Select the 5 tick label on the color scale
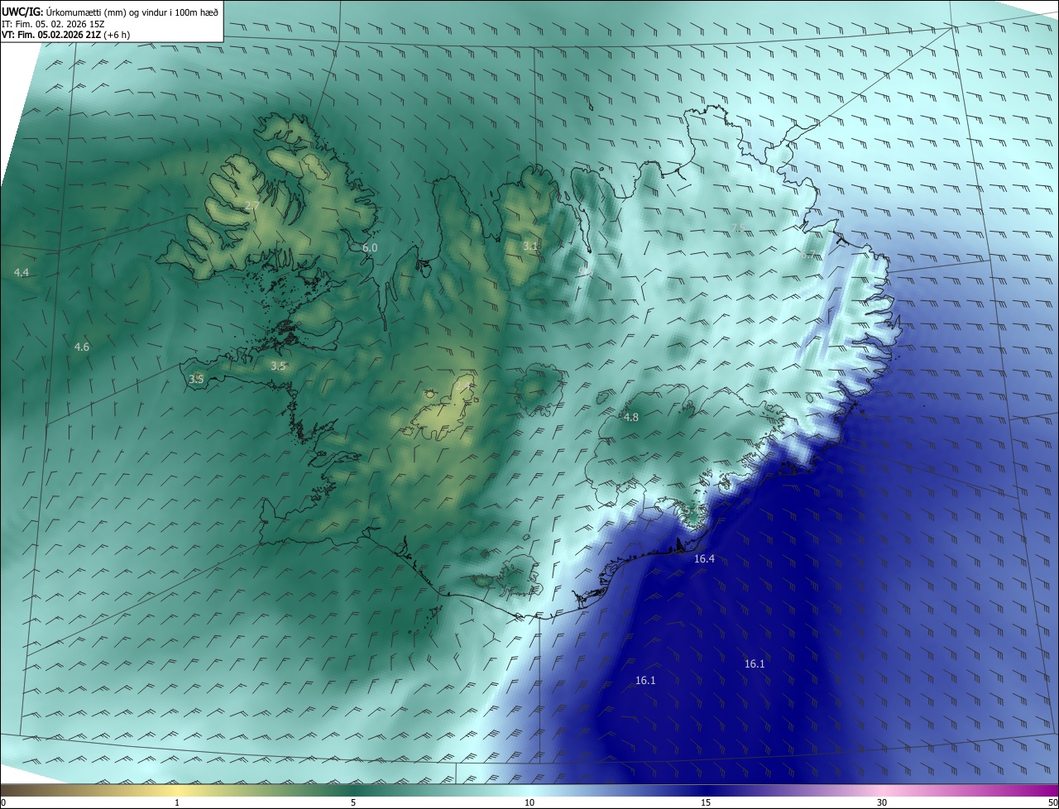1059x809 pixels. 353,802
